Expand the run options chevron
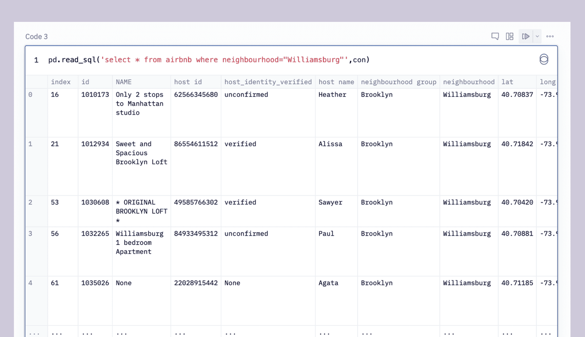The image size is (585, 337). [537, 36]
